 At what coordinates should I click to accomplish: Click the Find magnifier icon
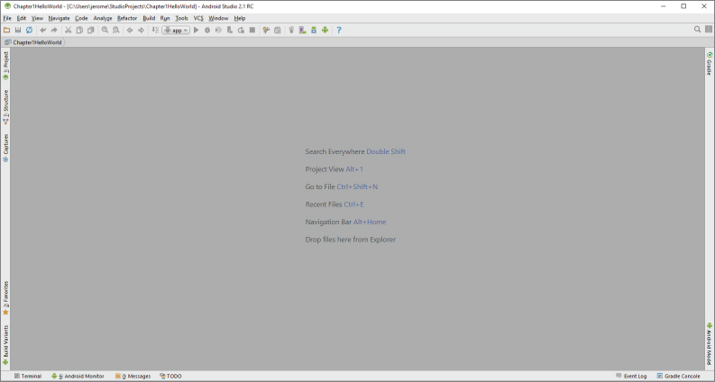click(x=105, y=30)
